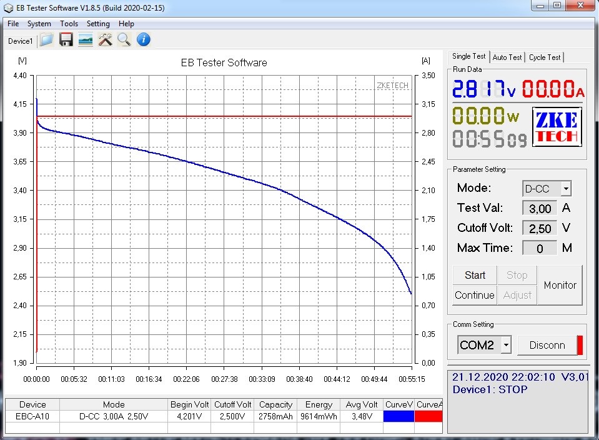Click the red CurveA color swatch
The width and height of the screenshot is (599, 440).
pyautogui.click(x=428, y=416)
